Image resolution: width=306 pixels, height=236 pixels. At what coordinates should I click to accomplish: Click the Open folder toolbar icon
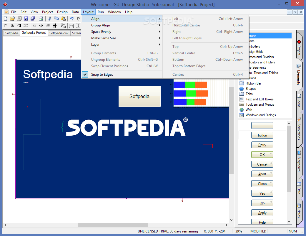click(12, 18)
